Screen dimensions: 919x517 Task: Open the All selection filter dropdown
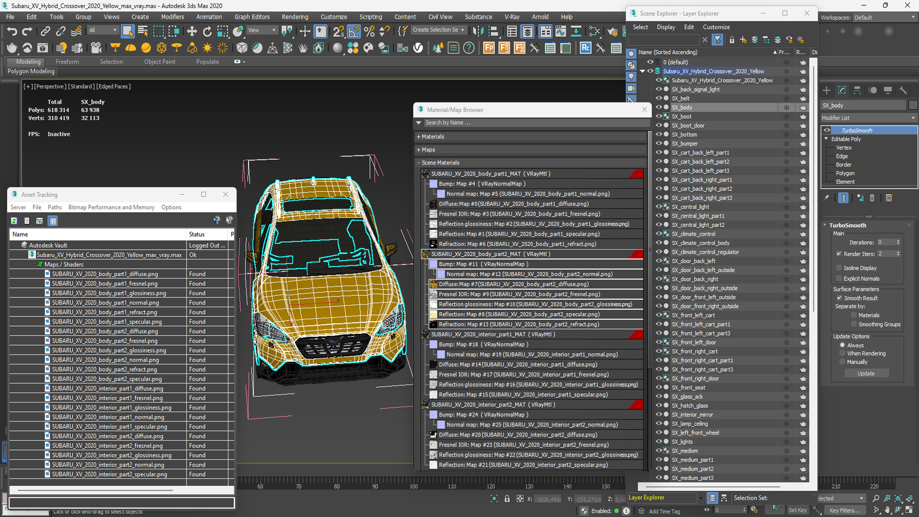[x=103, y=30]
